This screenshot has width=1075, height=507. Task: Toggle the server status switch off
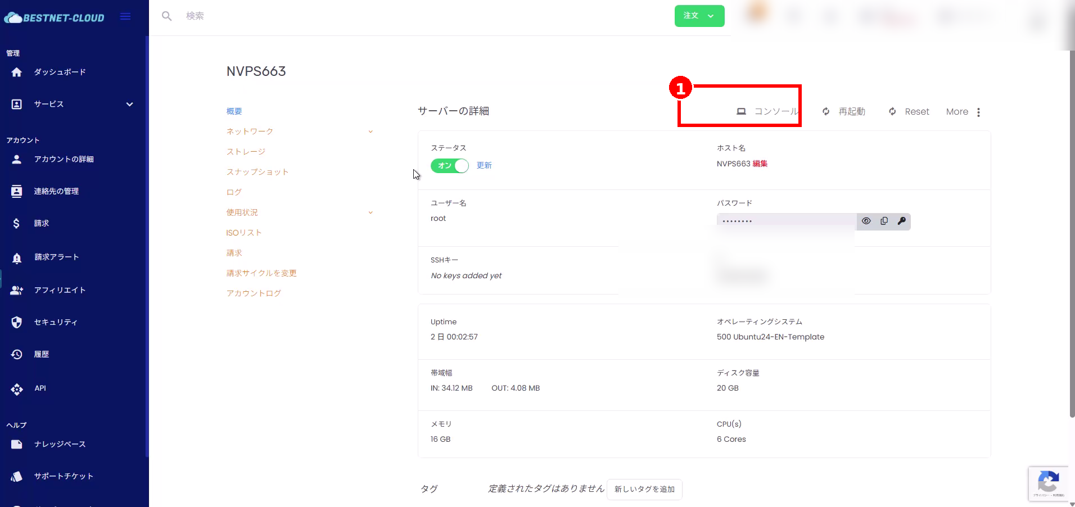[x=449, y=166]
